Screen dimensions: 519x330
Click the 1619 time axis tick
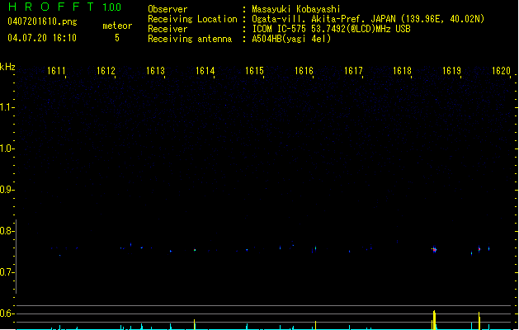(452, 71)
